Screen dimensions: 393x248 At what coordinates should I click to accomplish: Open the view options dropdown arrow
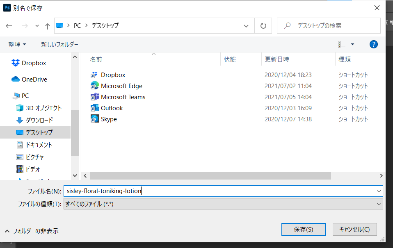(352, 44)
